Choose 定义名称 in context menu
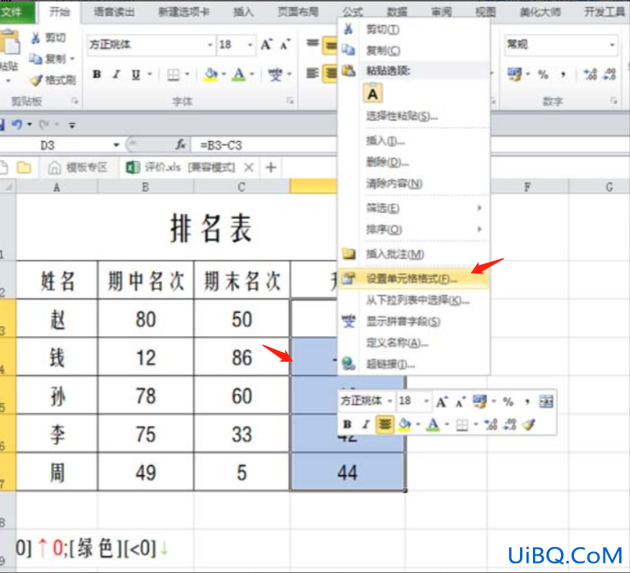The height and width of the screenshot is (573, 630). (x=413, y=343)
